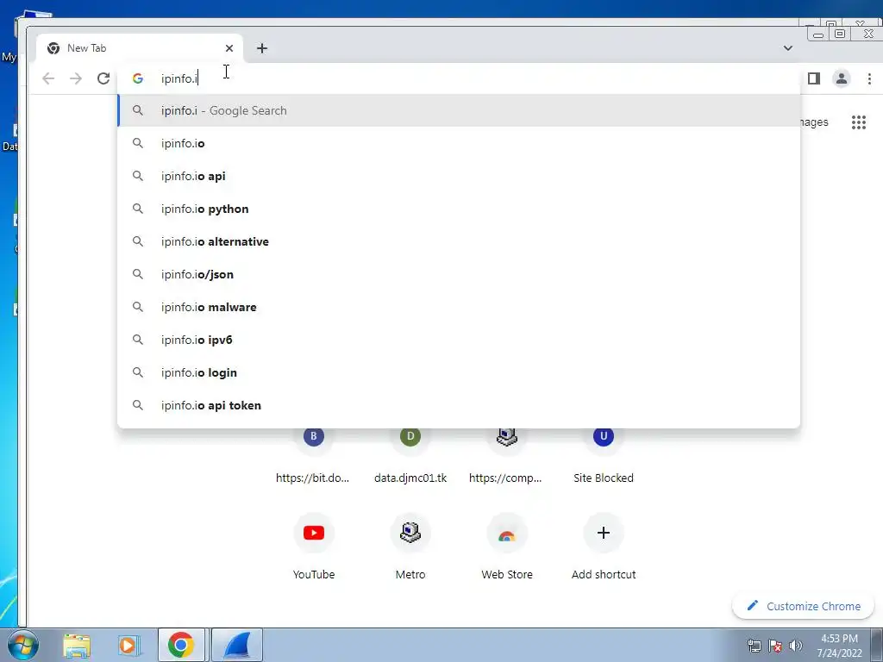Select 'ipinfo.i - Google Search' suggestion
883x662 pixels.
click(x=459, y=110)
